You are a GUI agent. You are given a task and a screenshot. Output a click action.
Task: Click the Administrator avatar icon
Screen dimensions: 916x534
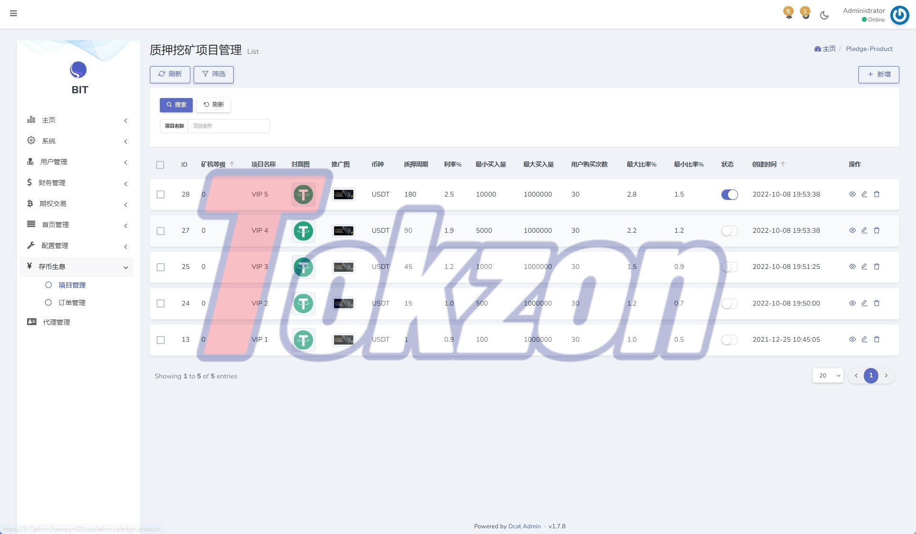pos(899,15)
